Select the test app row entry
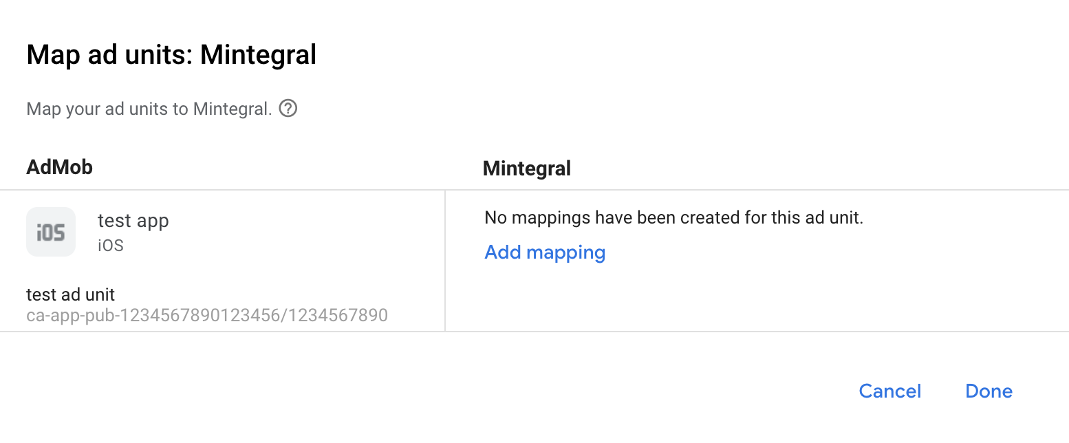1069x443 pixels. tap(133, 220)
